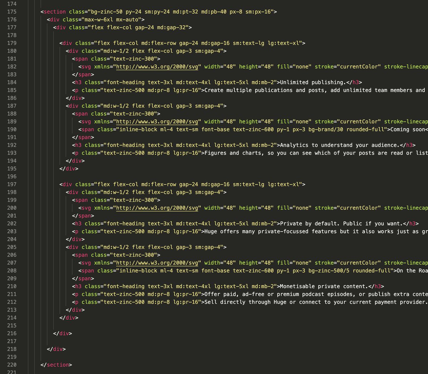
Task: Click the closing div tag on line 218
Action: click(x=56, y=349)
